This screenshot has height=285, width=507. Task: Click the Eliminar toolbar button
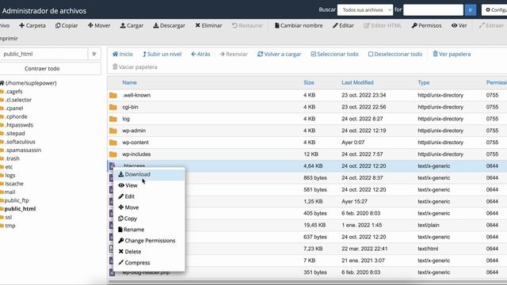tap(208, 25)
